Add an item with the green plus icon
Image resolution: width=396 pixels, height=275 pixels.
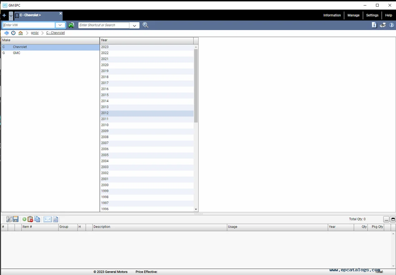coord(24,219)
